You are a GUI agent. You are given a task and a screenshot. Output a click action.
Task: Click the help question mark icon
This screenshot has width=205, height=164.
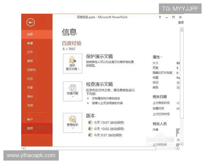click(x=160, y=17)
